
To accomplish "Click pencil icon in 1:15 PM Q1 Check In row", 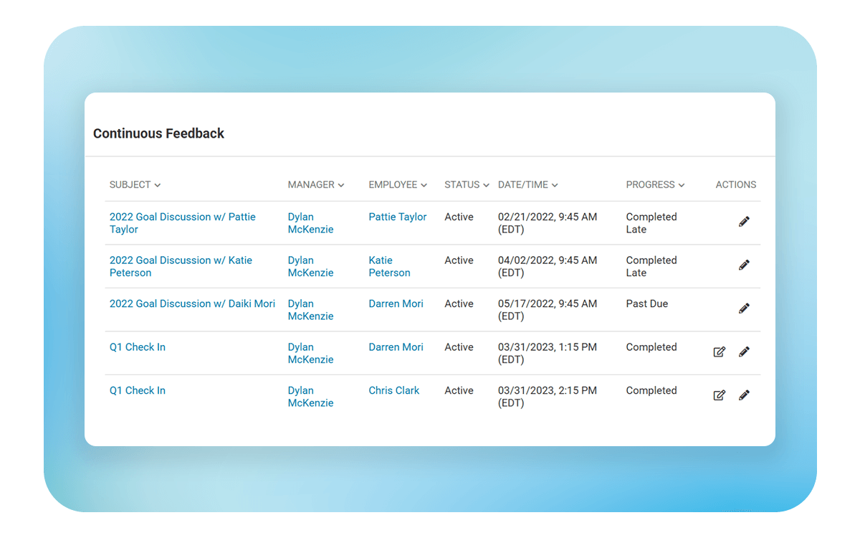I will [744, 352].
